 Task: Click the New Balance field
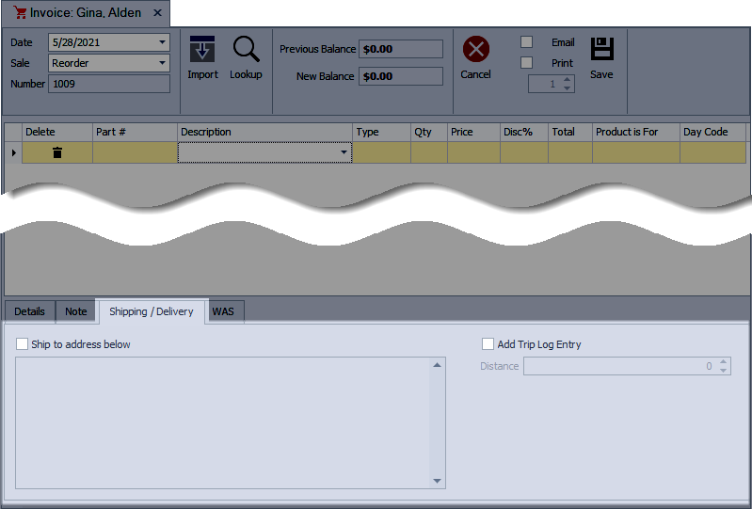coord(401,76)
